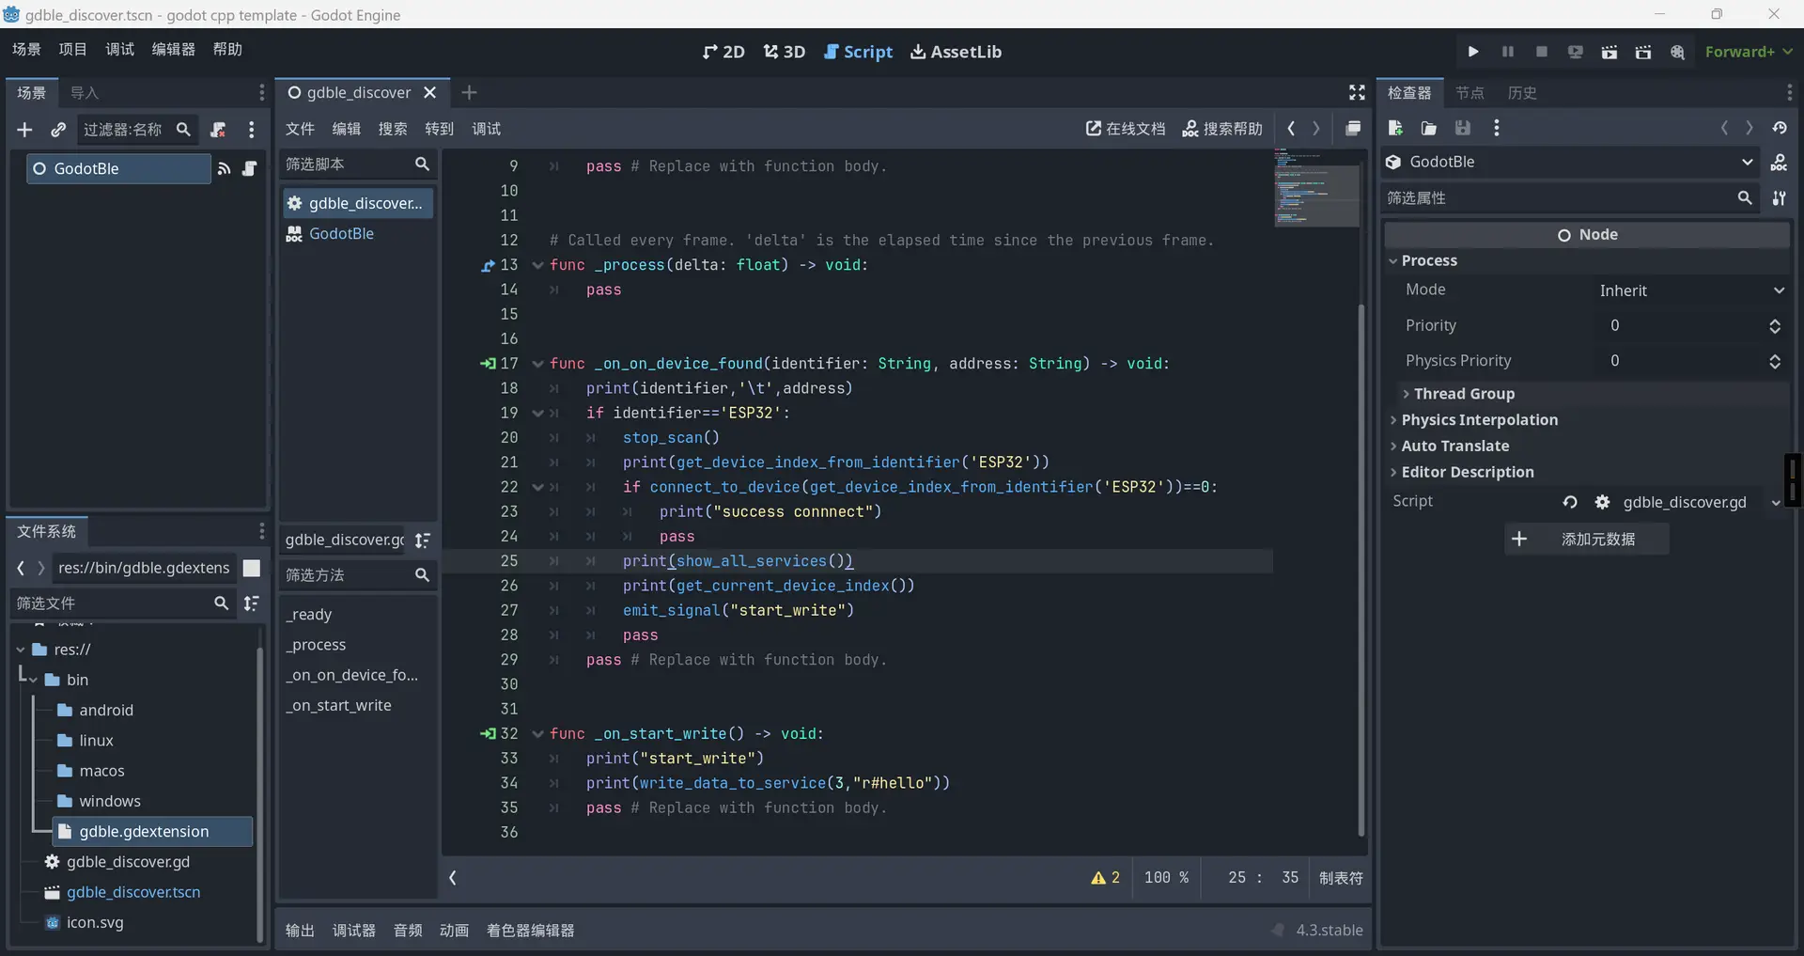
Task: Open the 输出 output bottom panel
Action: (x=300, y=931)
